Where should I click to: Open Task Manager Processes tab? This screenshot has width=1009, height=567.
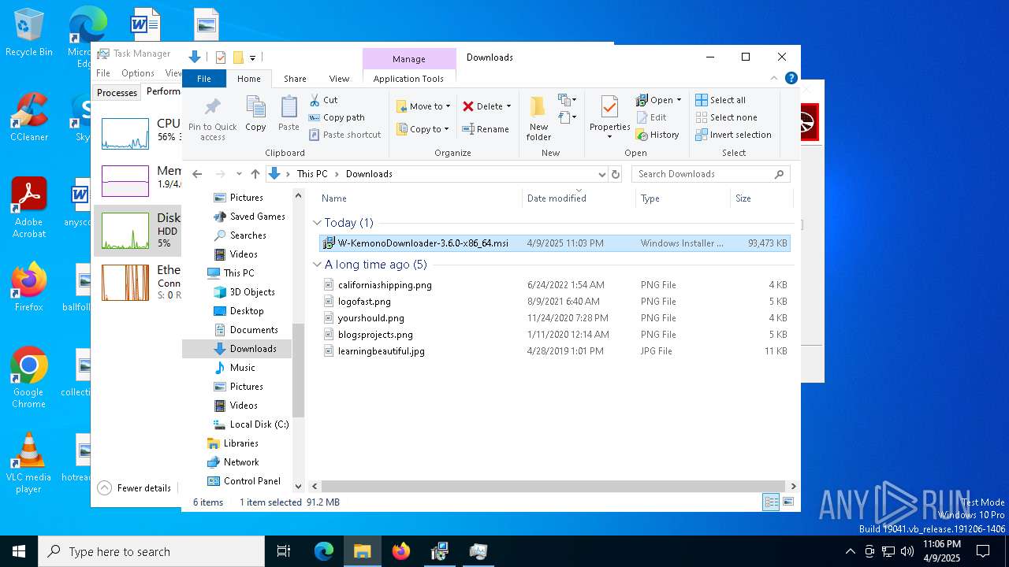(117, 92)
